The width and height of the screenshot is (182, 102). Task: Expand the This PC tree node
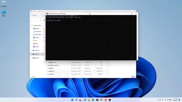pyautogui.click(x=31, y=54)
